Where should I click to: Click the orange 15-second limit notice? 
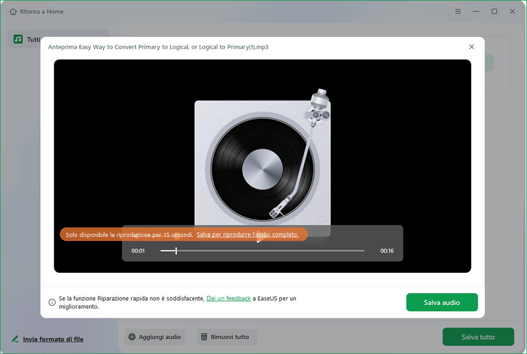click(x=129, y=234)
